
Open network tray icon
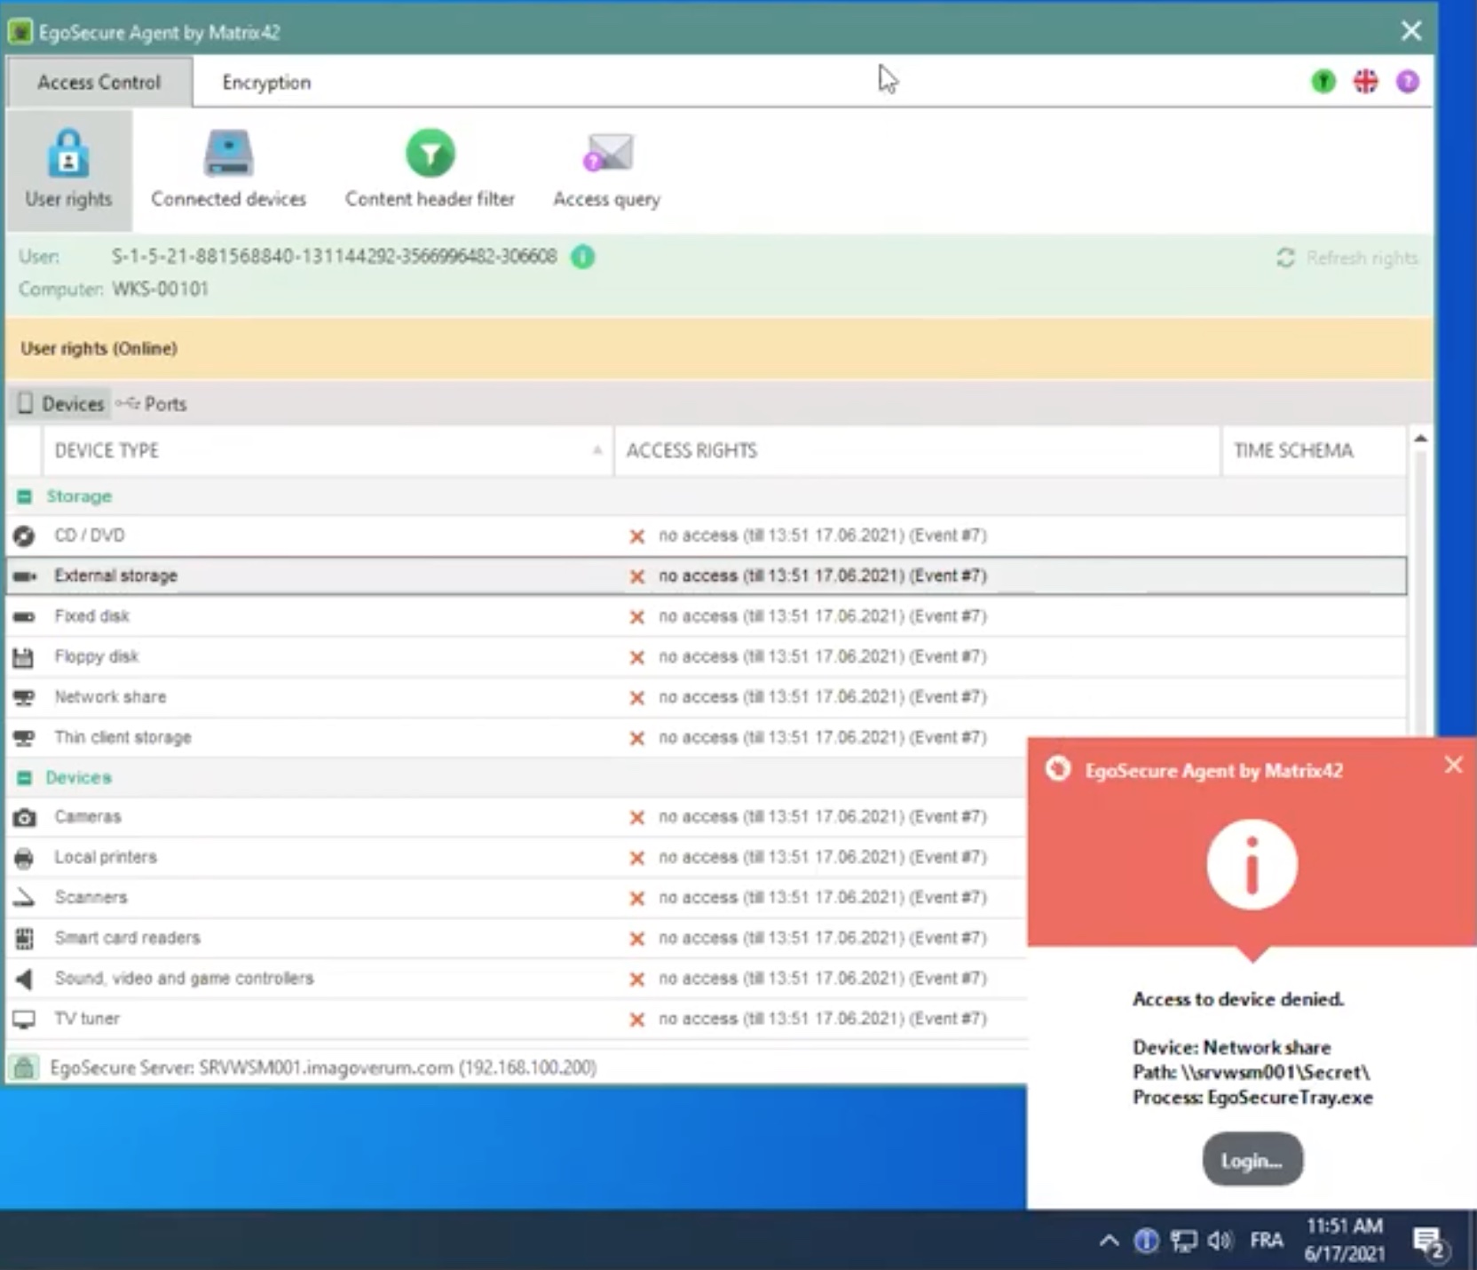pyautogui.click(x=1183, y=1241)
